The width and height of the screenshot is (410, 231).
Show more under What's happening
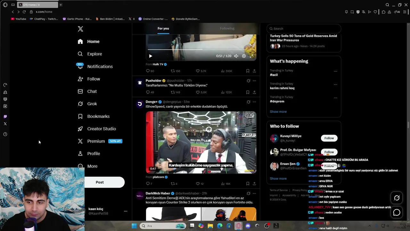278,112
